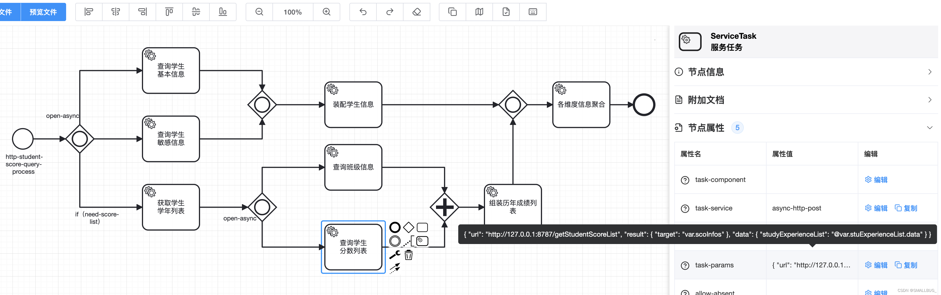Screen dimensions: 941x295
Task: Toggle the minimap icon in toolbar
Action: (x=479, y=12)
